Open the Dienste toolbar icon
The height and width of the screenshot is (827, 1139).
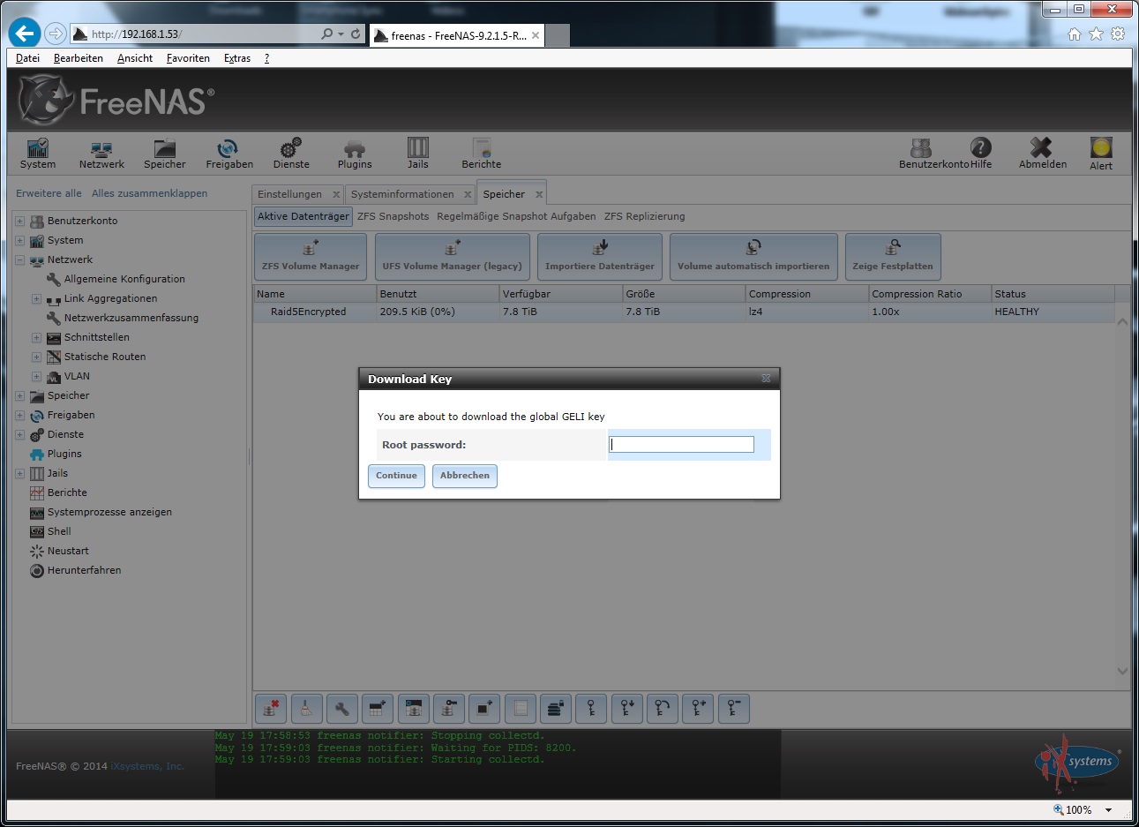291,154
